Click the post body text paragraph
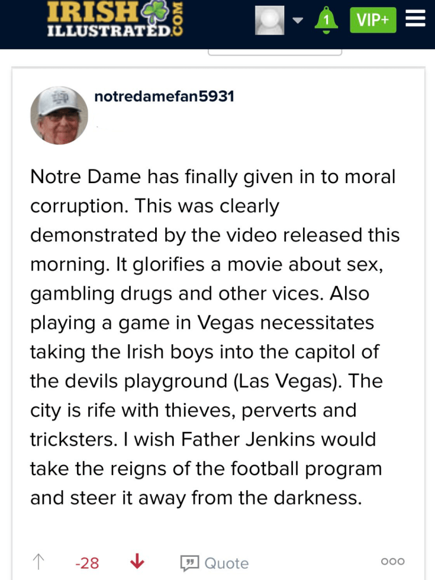 tap(215, 338)
